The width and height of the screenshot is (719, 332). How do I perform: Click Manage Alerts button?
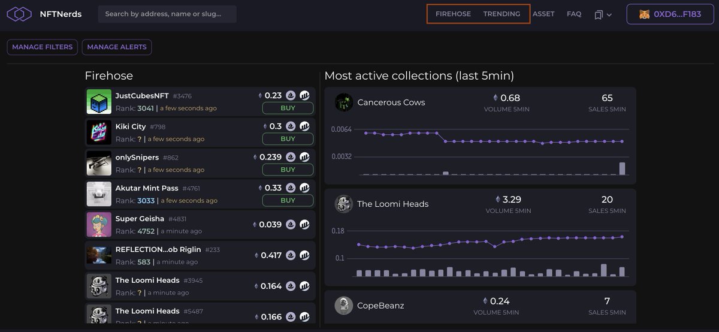click(x=117, y=47)
